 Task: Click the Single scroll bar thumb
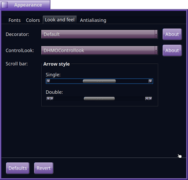(x=99, y=81)
